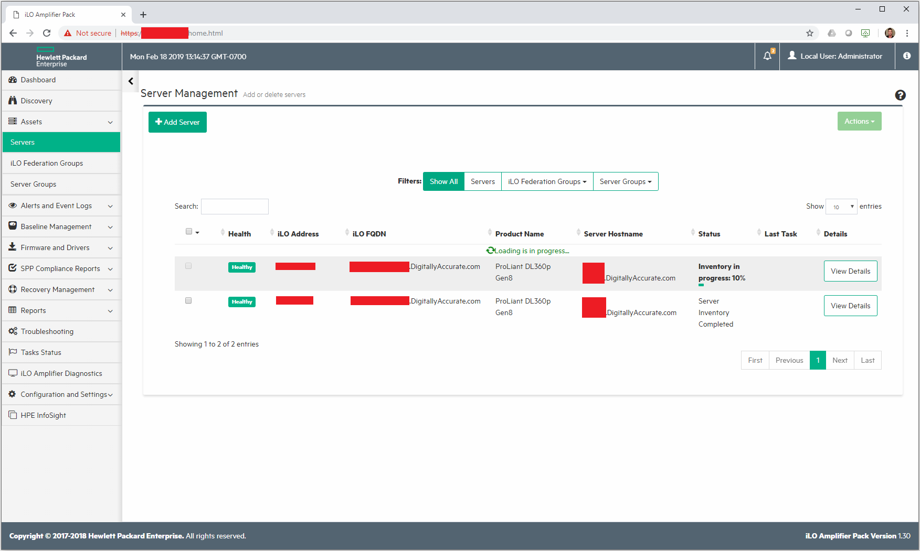The image size is (920, 551).
Task: Toggle select-all checkbox in table header
Action: tap(189, 231)
